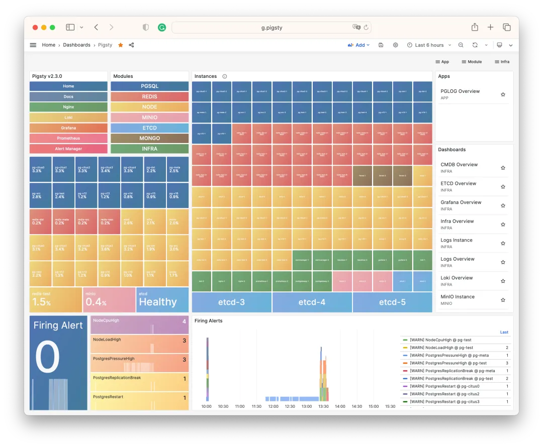Expand the refresh interval dropdown arrow
The width and height of the screenshot is (543, 447).
pos(486,45)
